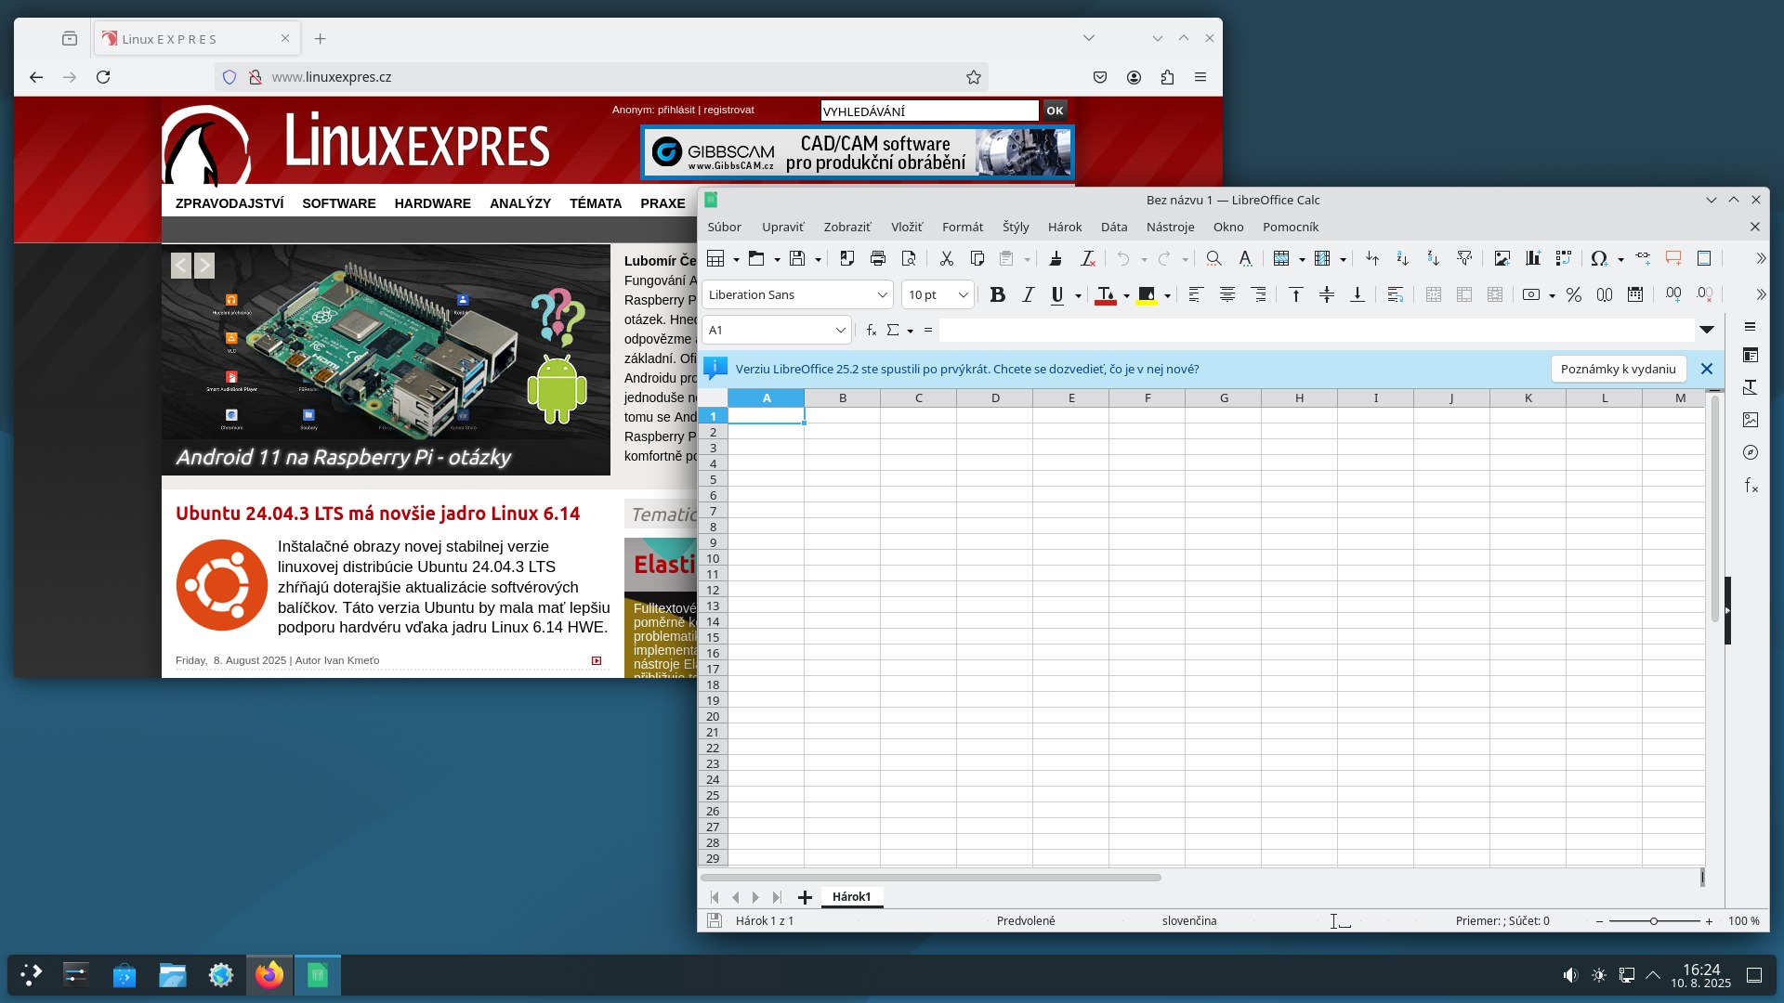Click the OK search button on LinuxExpres
This screenshot has height=1003, width=1784.
pos(1055,111)
